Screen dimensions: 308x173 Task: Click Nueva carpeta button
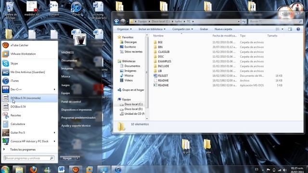point(223,29)
